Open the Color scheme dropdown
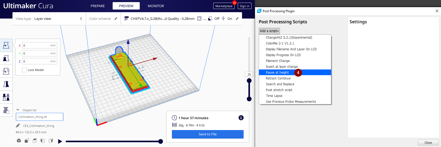The height and width of the screenshot is (147, 441). tap(103, 19)
